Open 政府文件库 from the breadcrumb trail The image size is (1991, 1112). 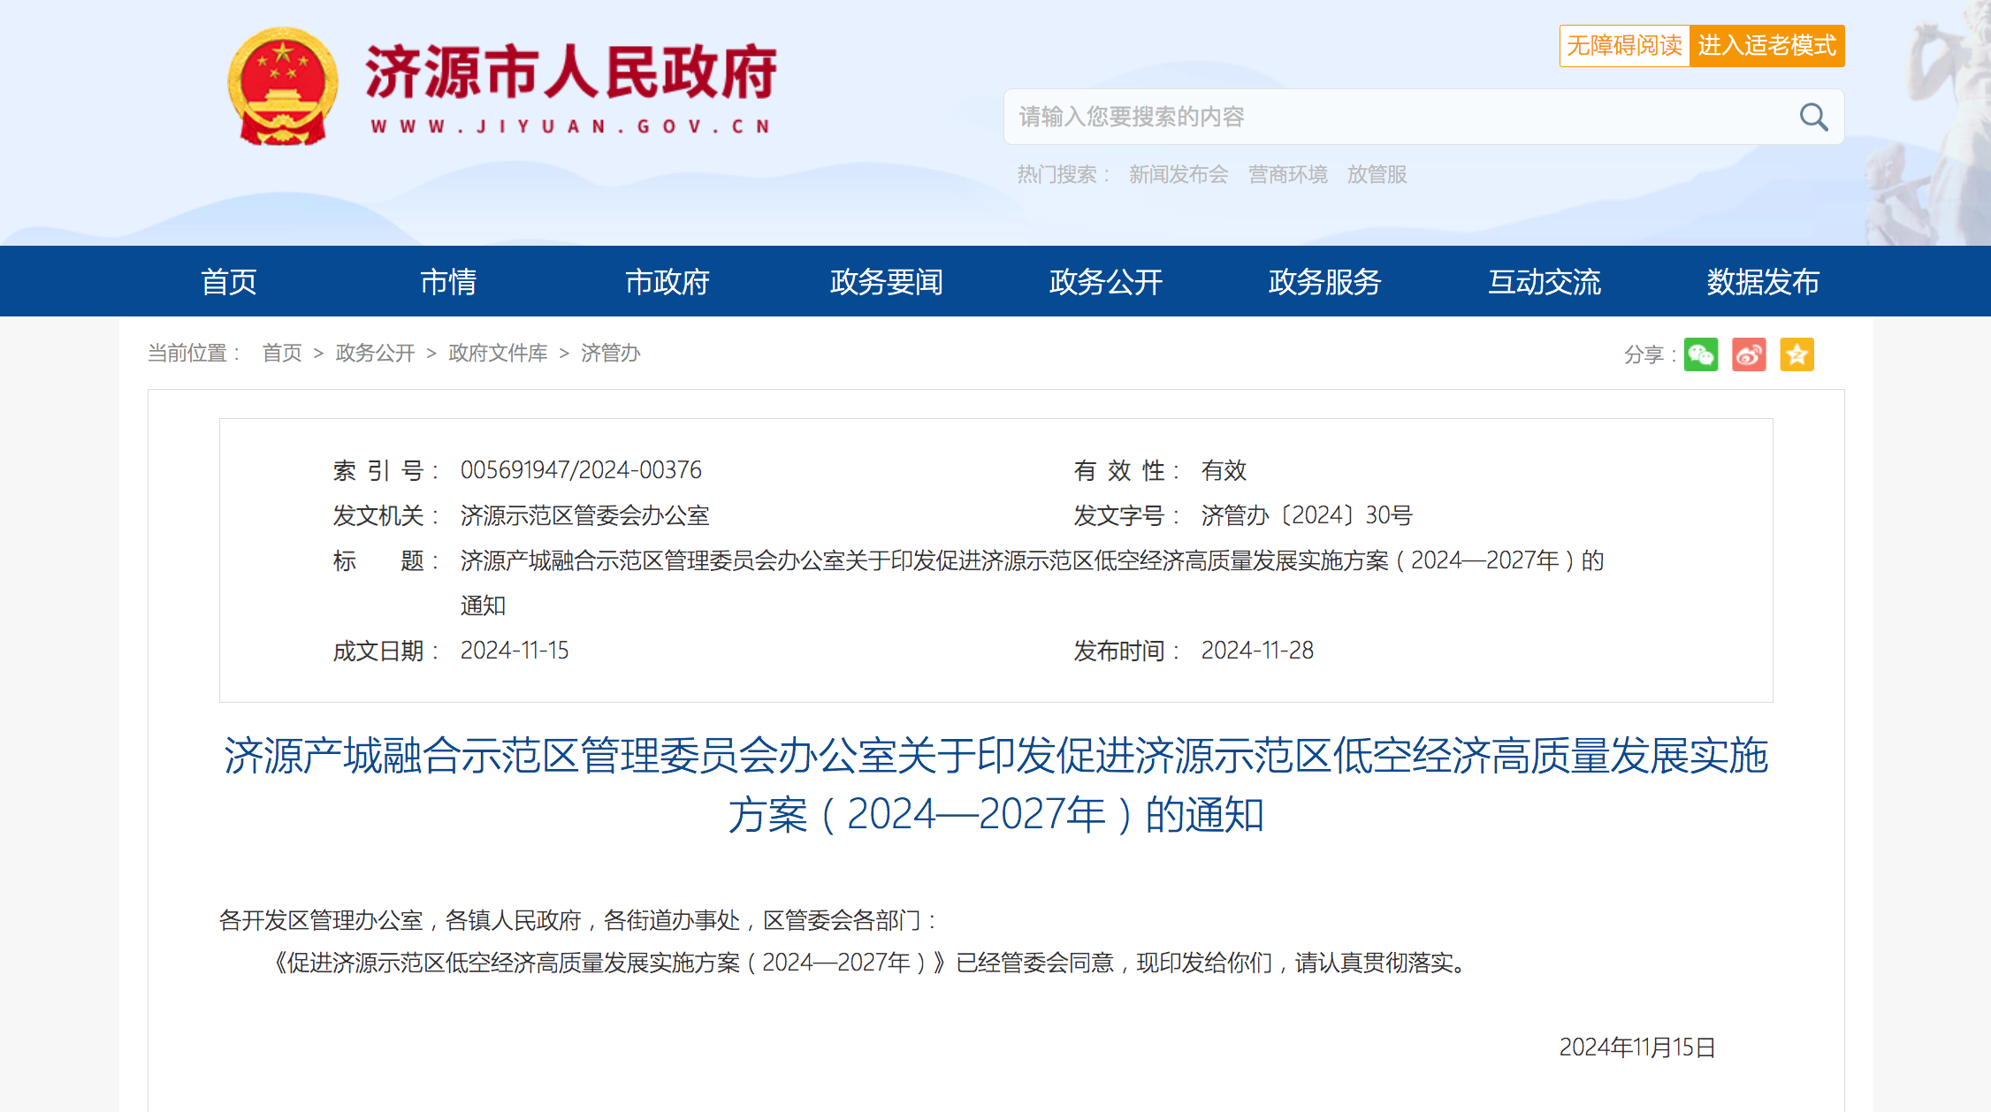tap(498, 353)
